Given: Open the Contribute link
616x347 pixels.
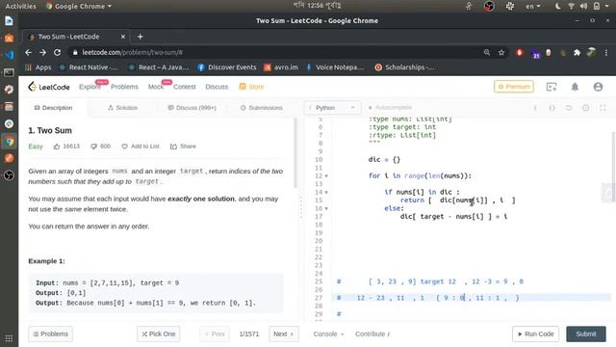Looking at the screenshot, I should pos(372,334).
